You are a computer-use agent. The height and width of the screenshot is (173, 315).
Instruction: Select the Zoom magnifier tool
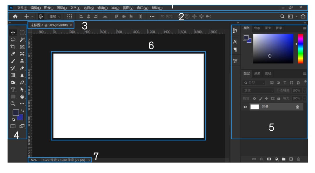point(13,104)
